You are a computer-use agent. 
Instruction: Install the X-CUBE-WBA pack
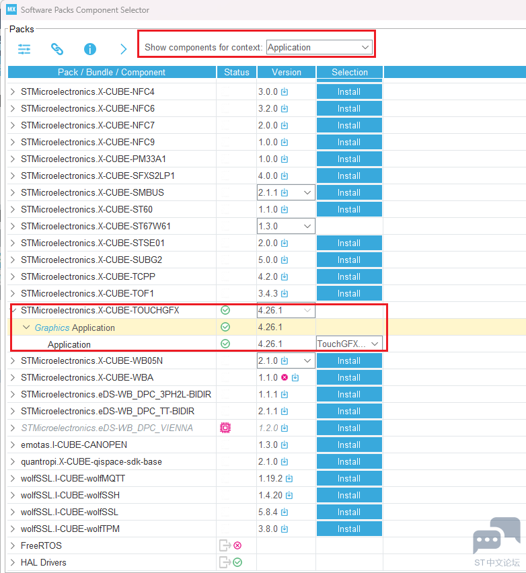[349, 377]
